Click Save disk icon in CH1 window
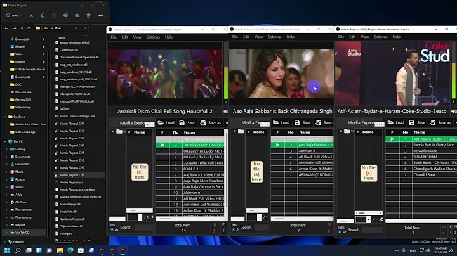Image resolution: width=457 pixels, height=256 pixels. tap(182, 123)
